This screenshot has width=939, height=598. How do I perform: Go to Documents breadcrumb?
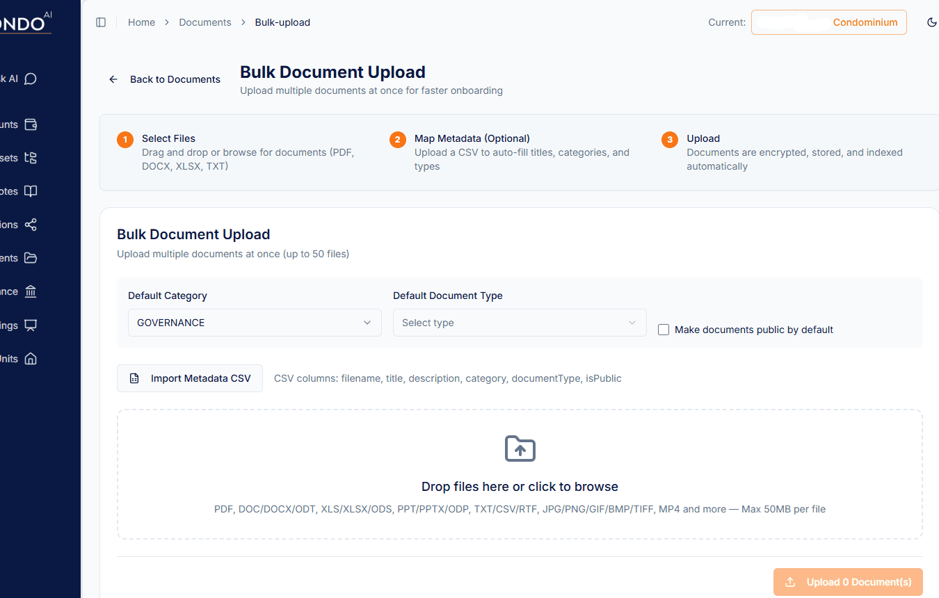pyautogui.click(x=205, y=22)
